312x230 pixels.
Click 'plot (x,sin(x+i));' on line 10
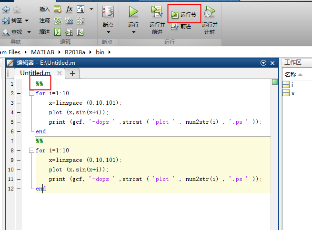(x=79, y=170)
